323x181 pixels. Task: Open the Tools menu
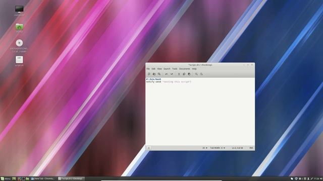[175, 69]
